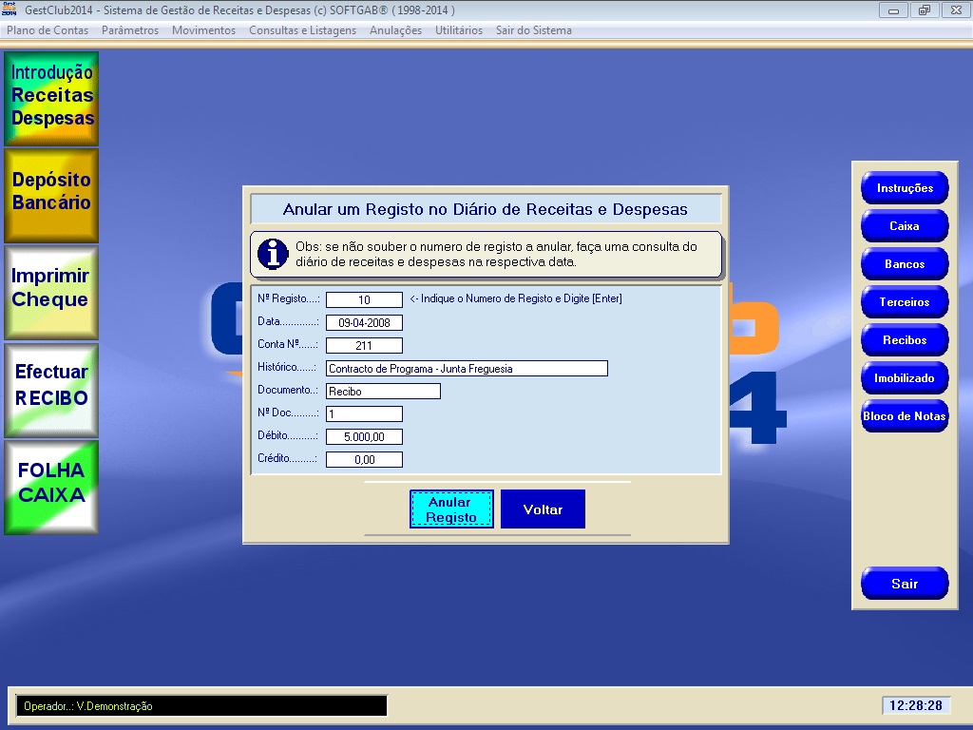
Task: Open the Movimentos menu
Action: tap(203, 30)
